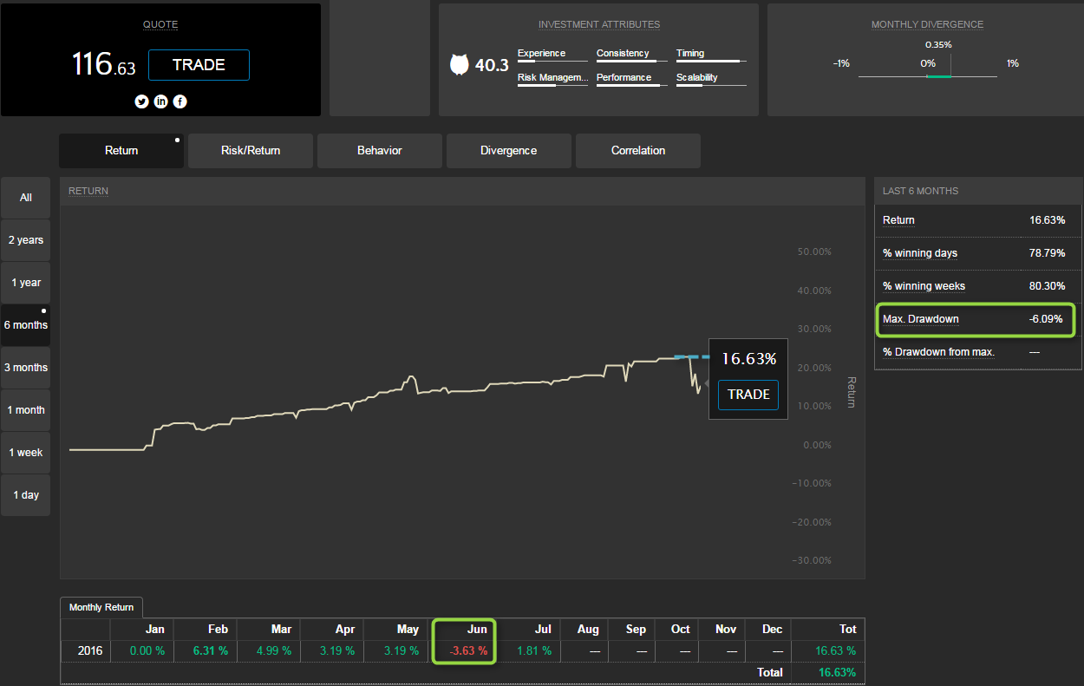Select the All time range
The image size is (1084, 686).
point(26,198)
